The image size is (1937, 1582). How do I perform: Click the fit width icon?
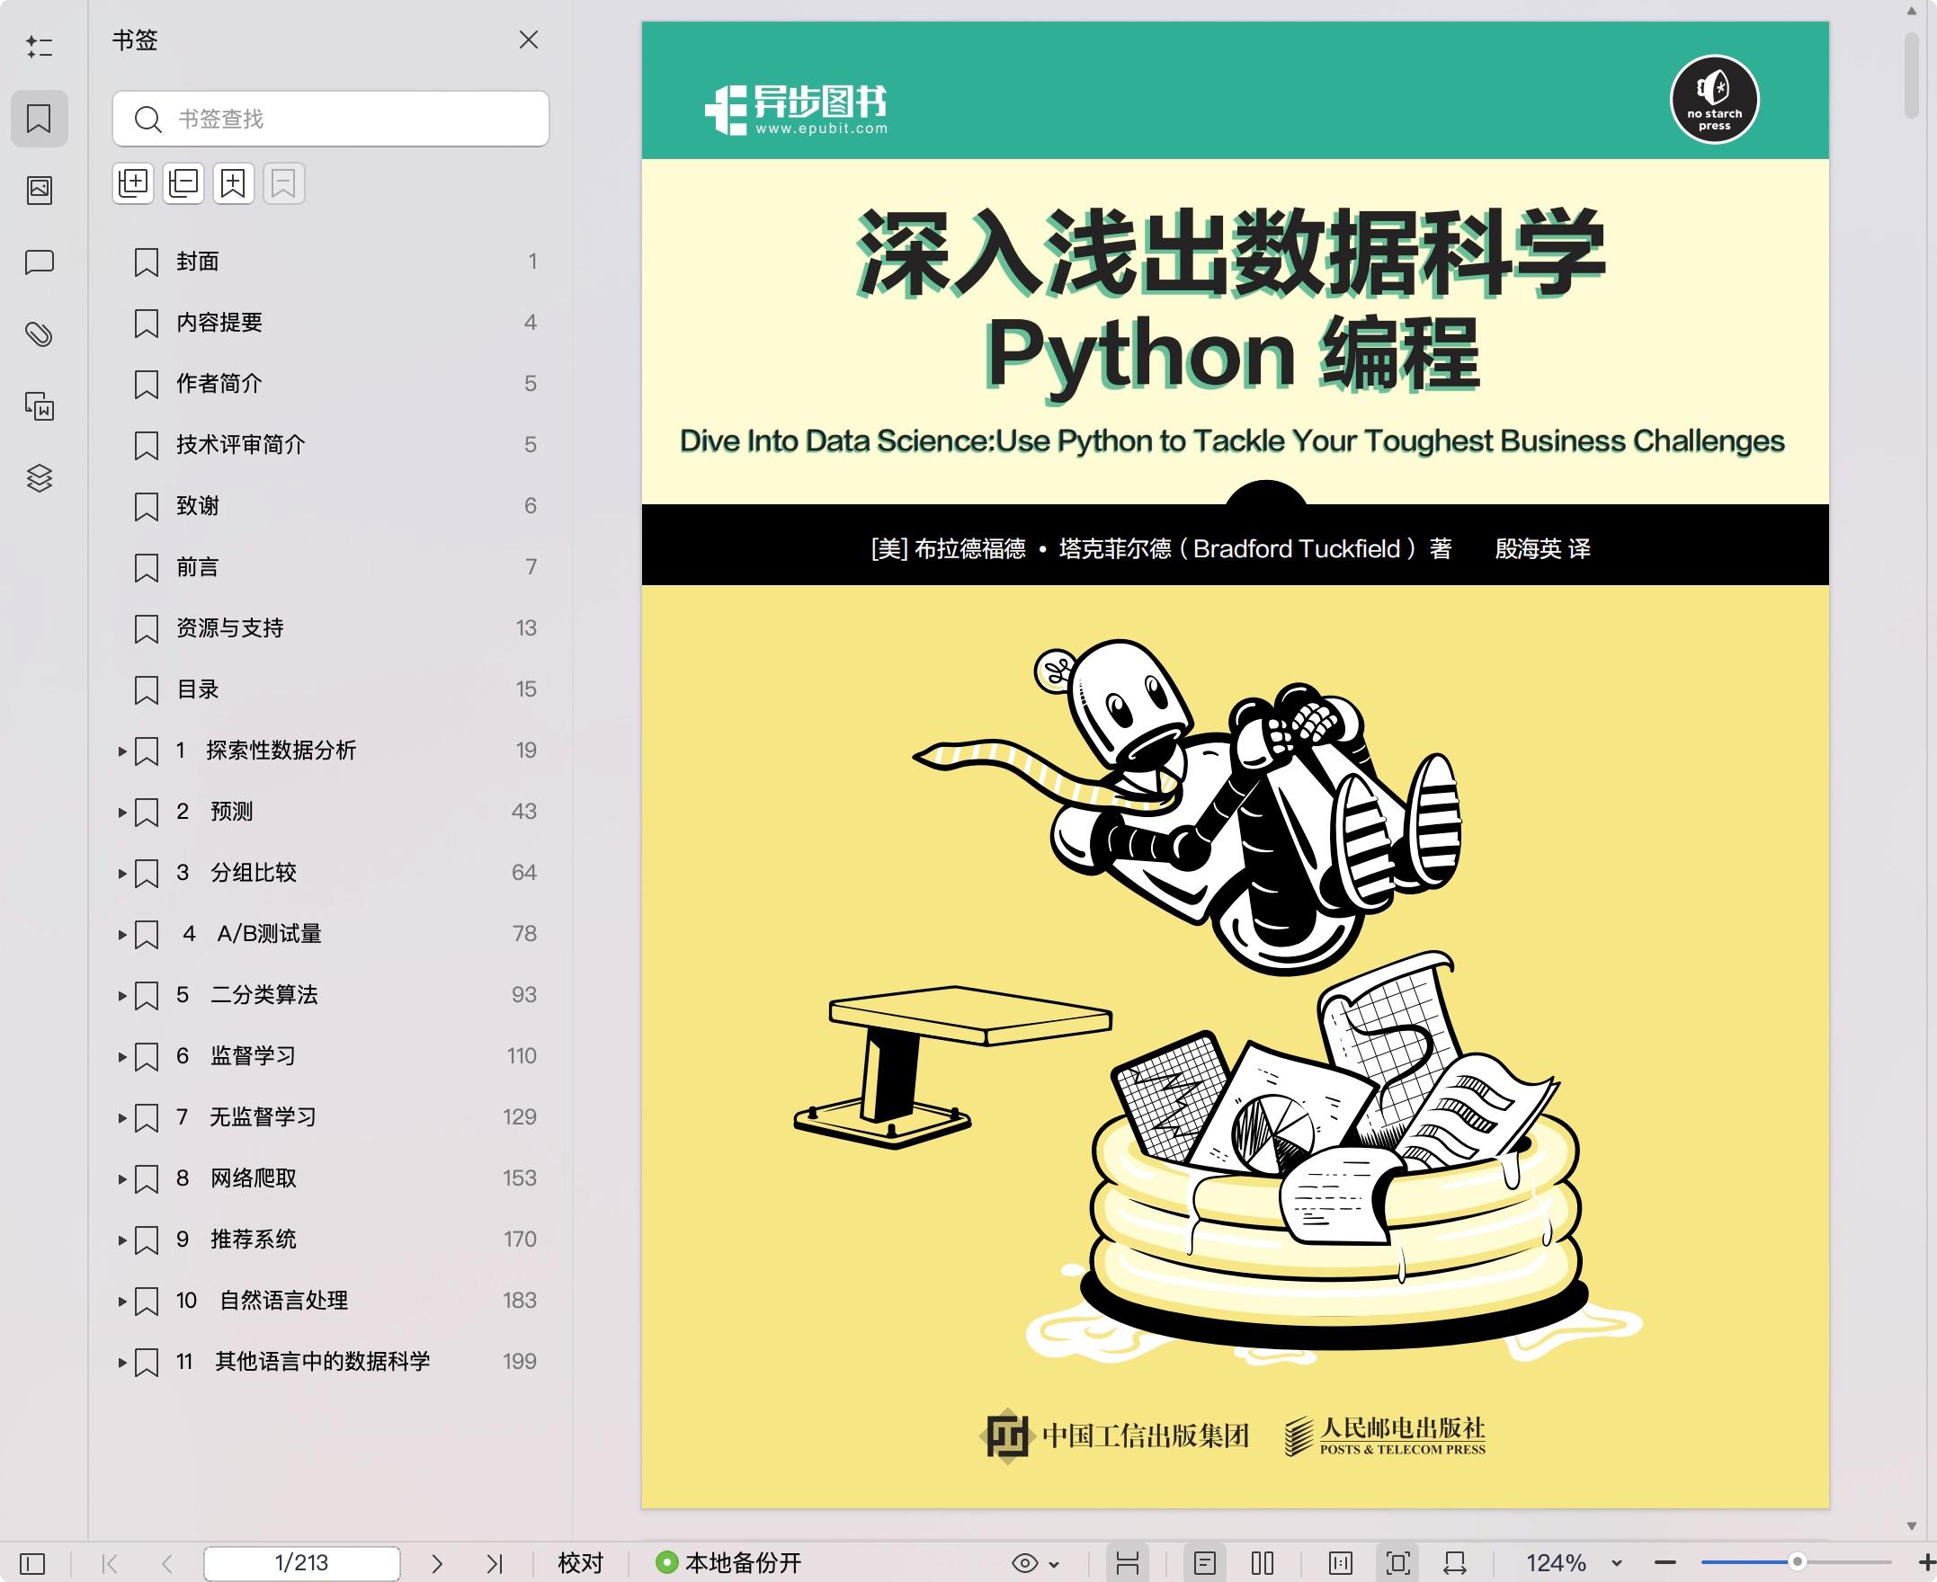[x=1455, y=1564]
